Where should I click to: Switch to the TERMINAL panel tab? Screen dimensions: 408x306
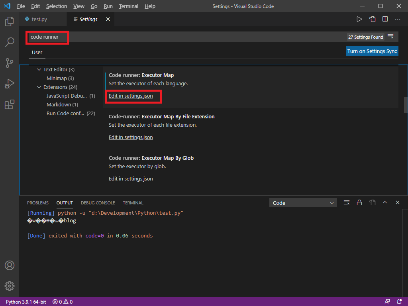(133, 203)
